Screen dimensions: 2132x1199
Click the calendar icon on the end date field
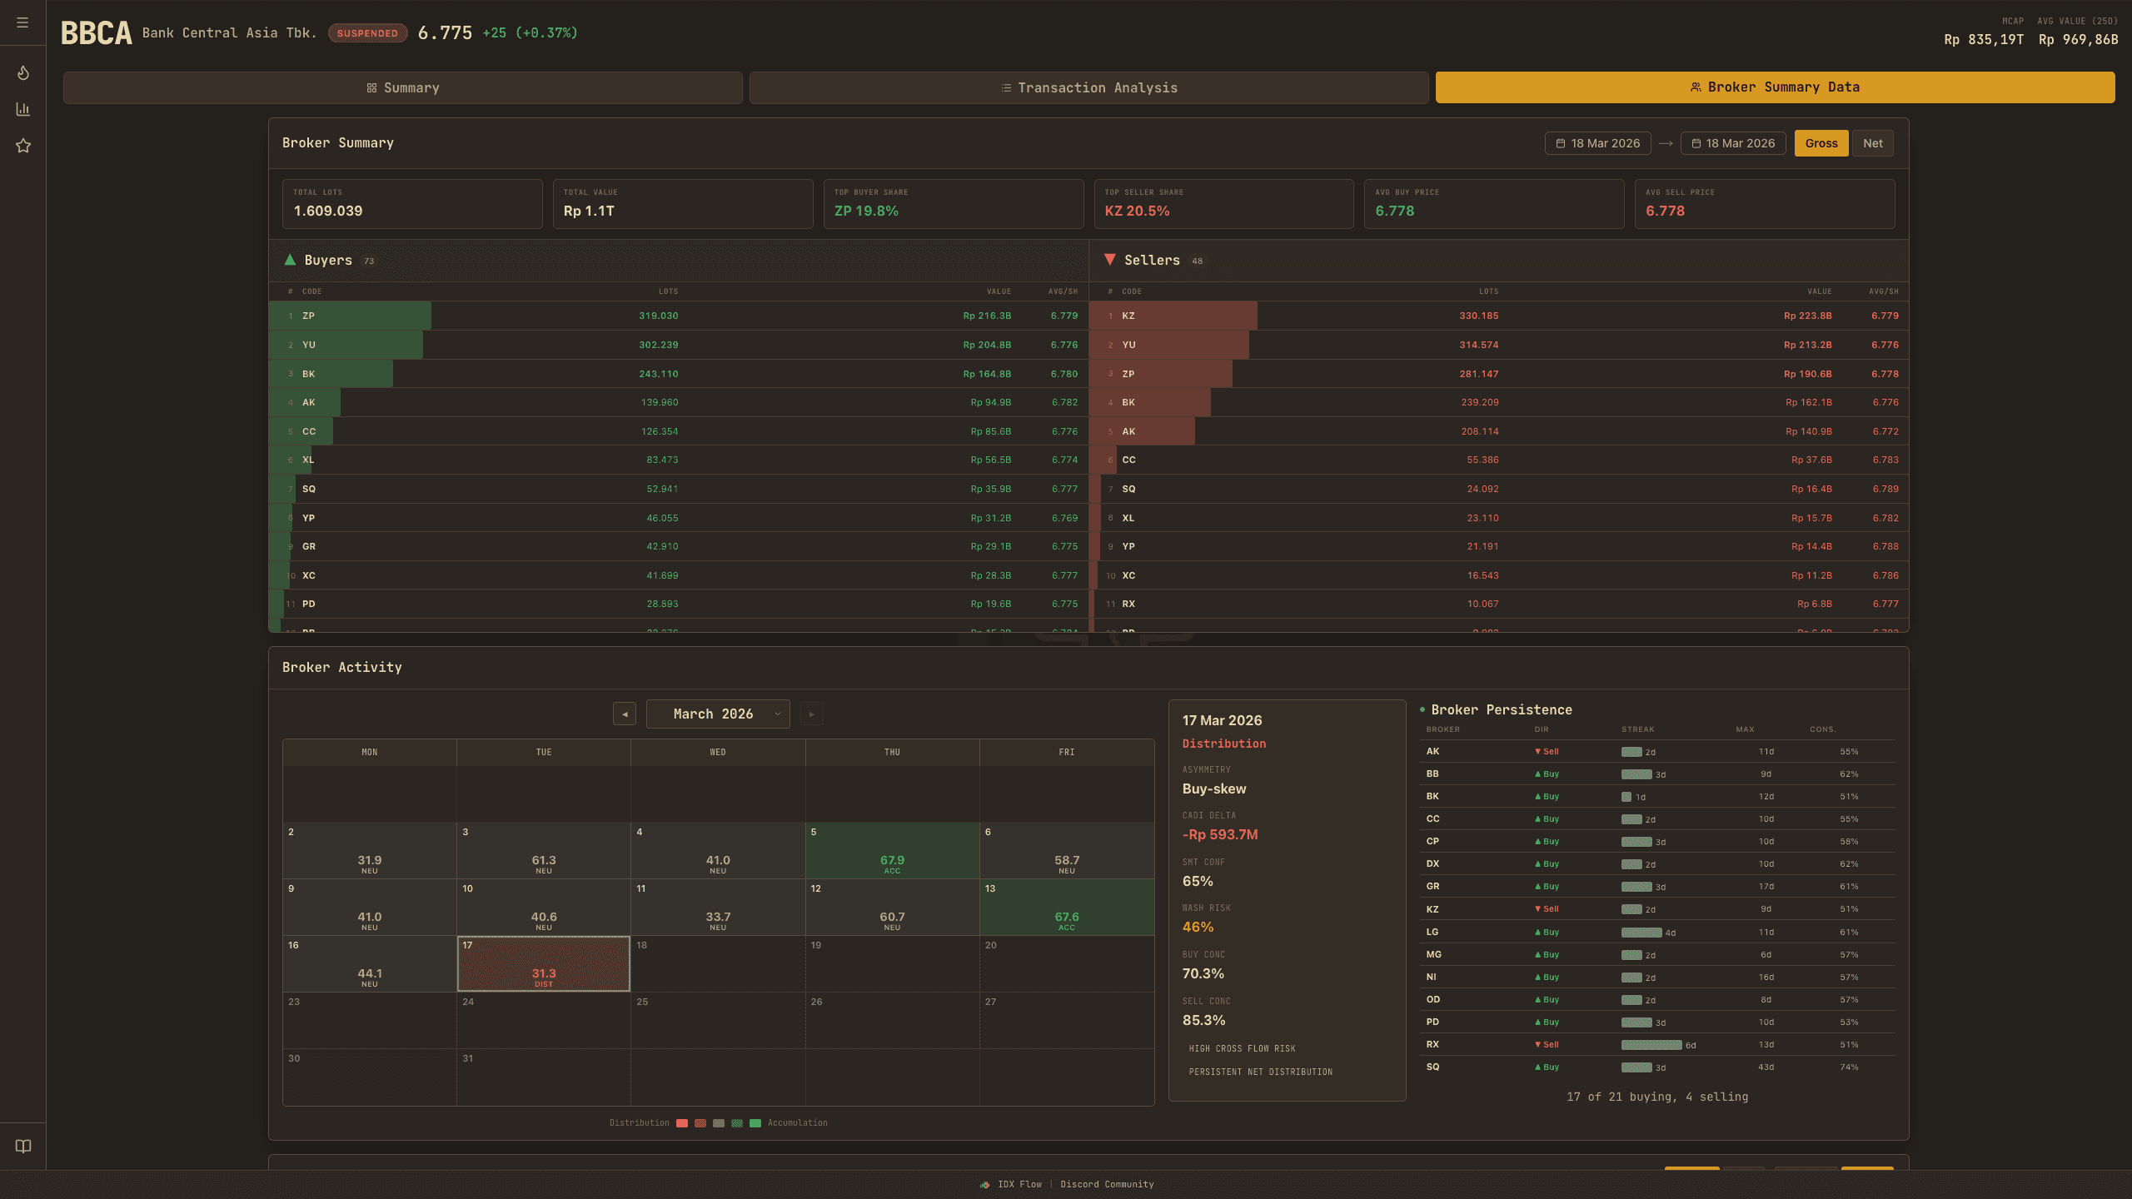[1696, 142]
